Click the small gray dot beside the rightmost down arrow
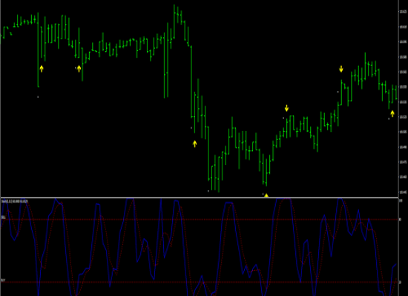This screenshot has height=296, width=408. click(x=338, y=92)
